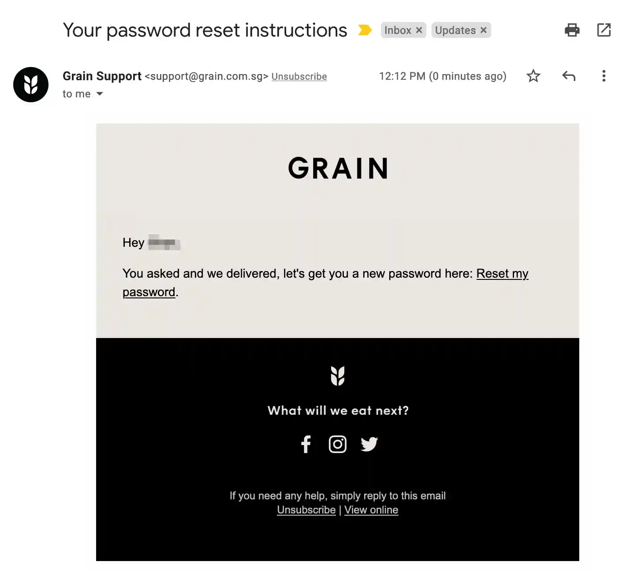Screen dimensions: 626x580
Task: Open the 'View online' link
Action: pyautogui.click(x=371, y=510)
